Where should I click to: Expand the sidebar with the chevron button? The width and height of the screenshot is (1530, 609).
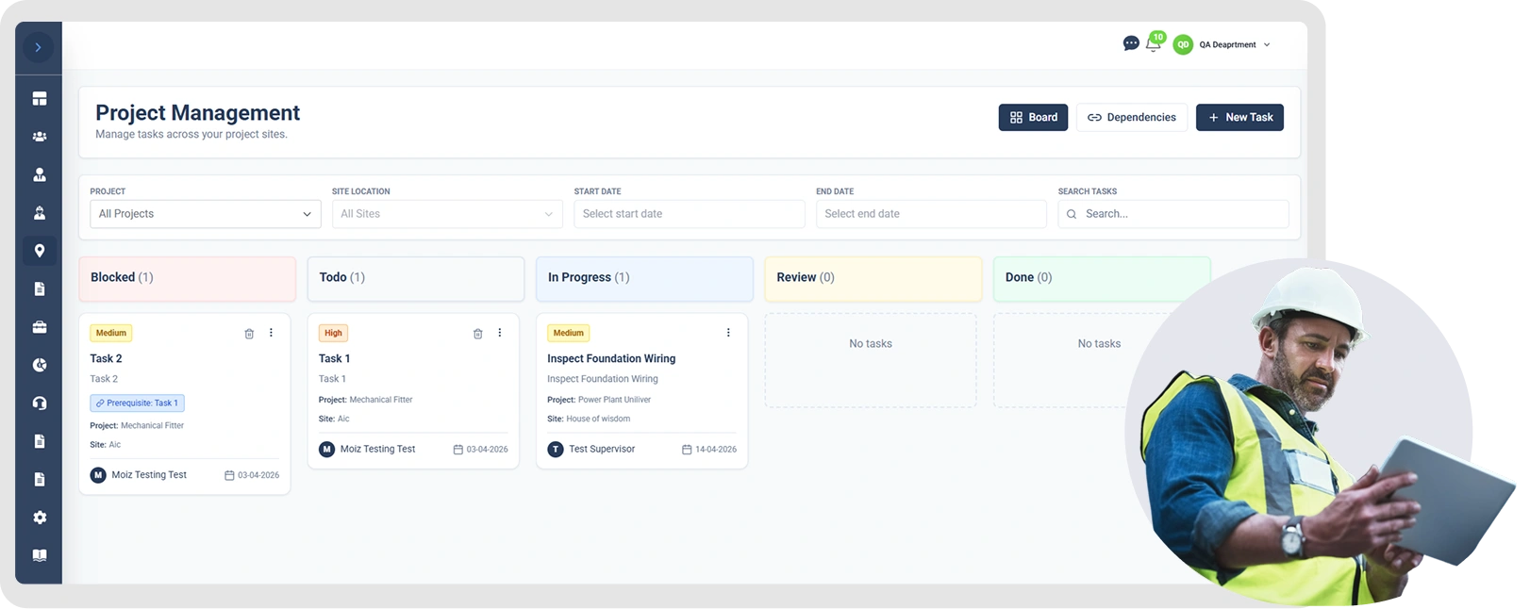[39, 47]
